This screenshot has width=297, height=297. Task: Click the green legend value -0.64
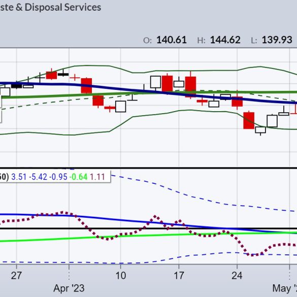[78, 177]
